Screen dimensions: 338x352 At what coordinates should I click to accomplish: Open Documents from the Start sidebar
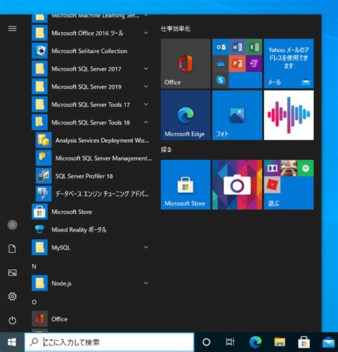(12, 248)
